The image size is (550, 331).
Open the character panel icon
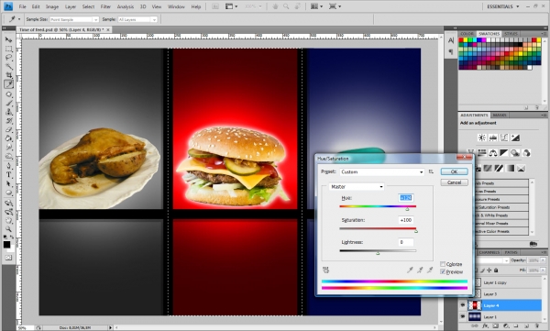click(x=451, y=40)
